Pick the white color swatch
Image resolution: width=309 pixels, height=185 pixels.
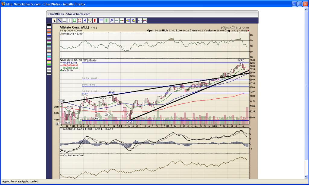(x=49, y=27)
